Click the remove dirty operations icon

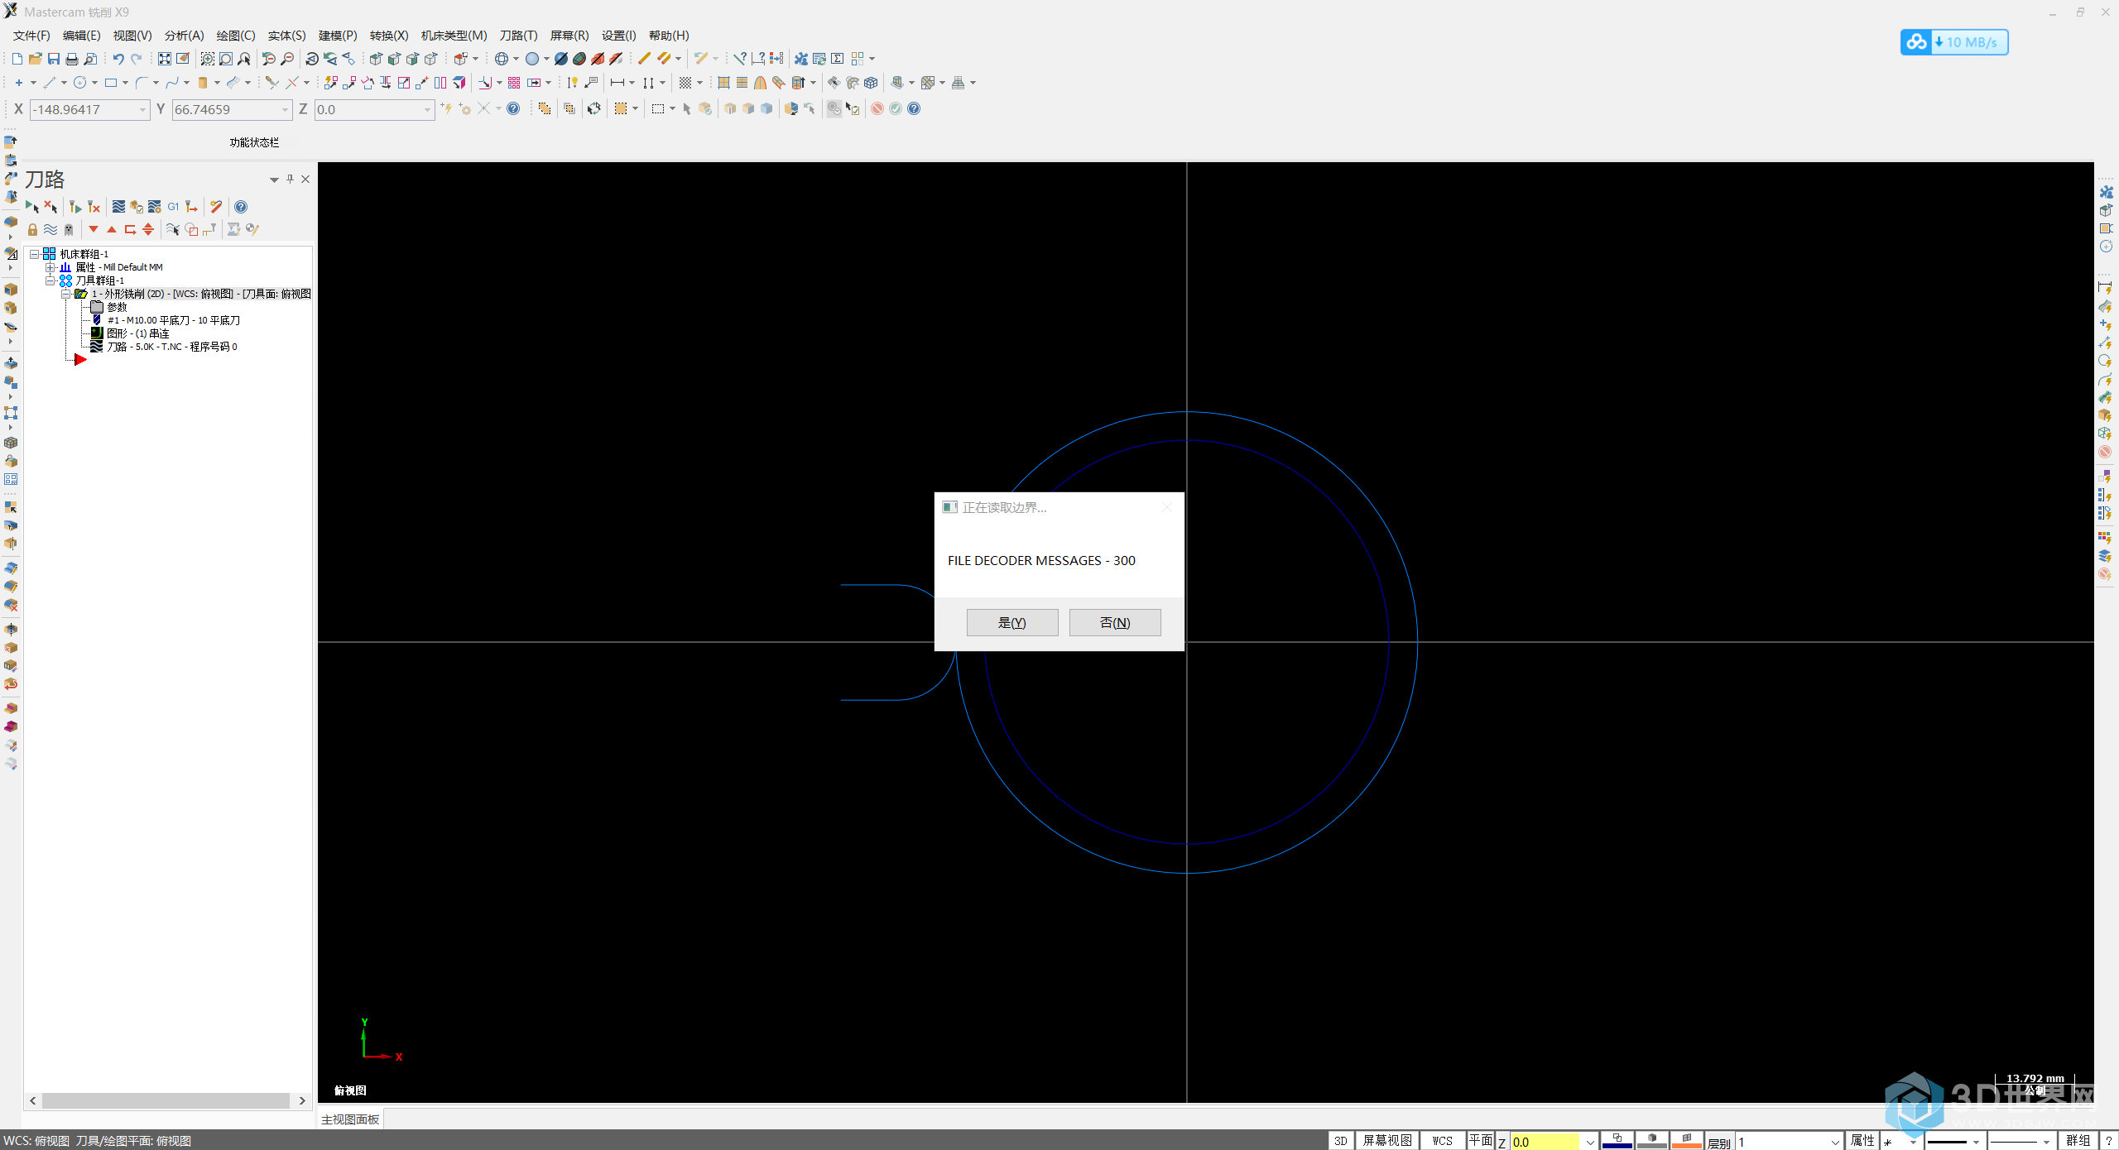(x=94, y=207)
